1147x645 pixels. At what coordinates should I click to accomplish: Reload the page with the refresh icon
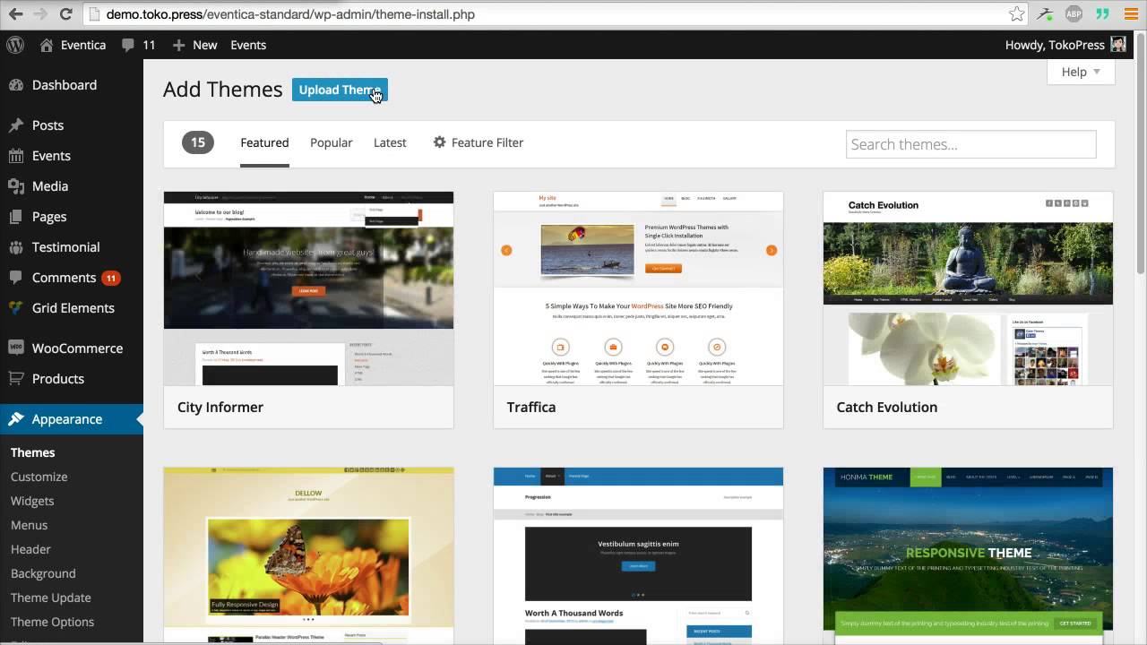point(66,14)
